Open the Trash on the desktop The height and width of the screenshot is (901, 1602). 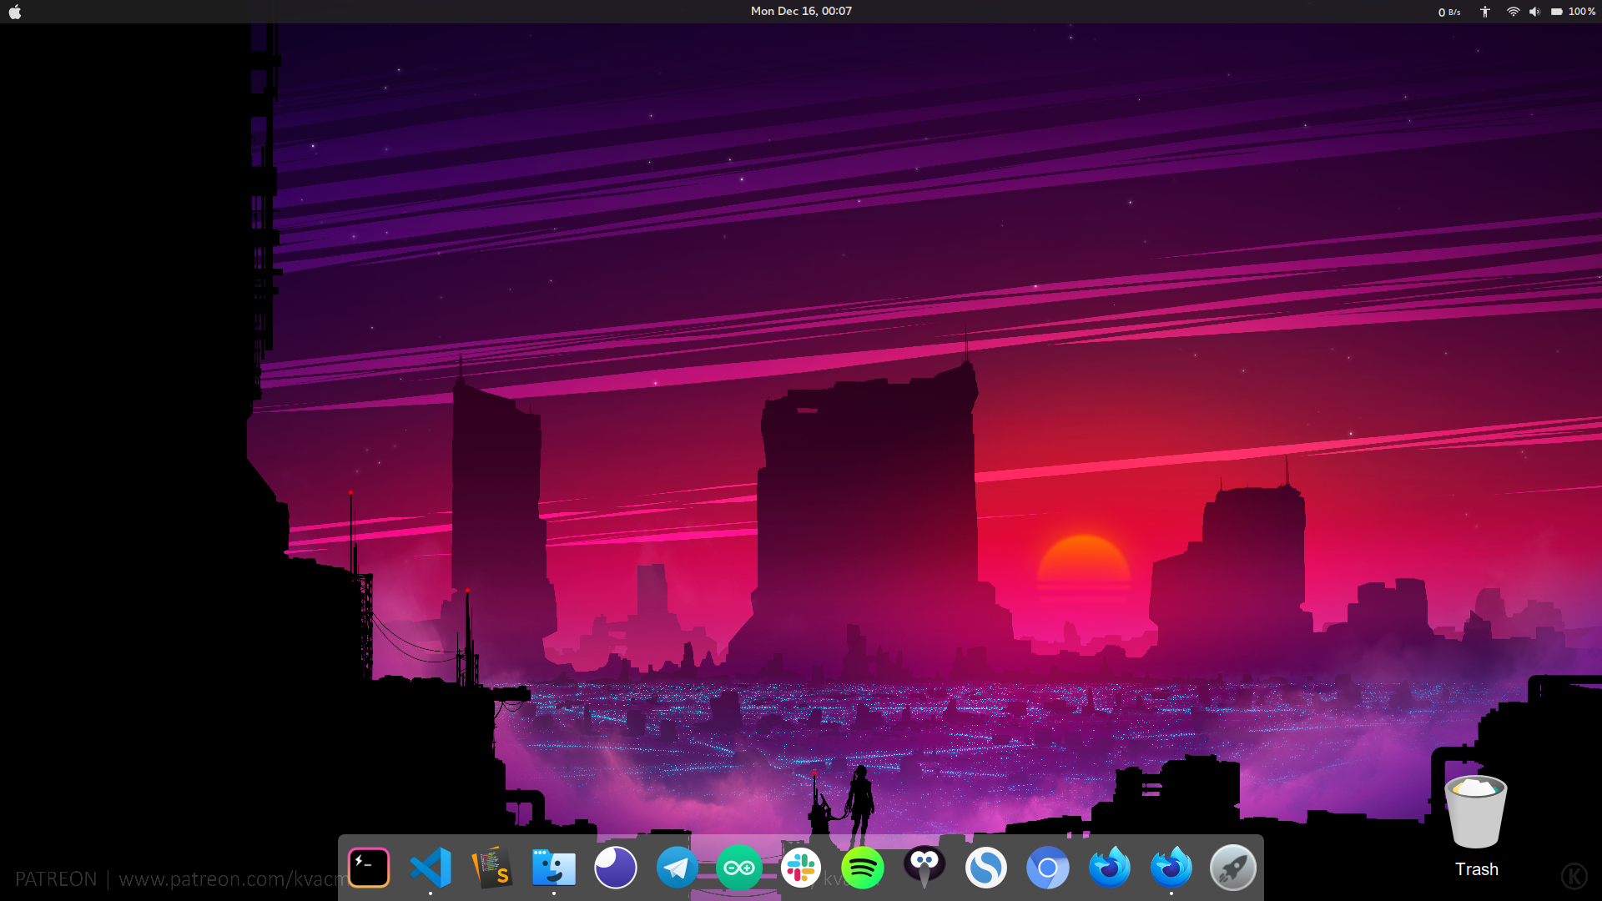click(1476, 813)
